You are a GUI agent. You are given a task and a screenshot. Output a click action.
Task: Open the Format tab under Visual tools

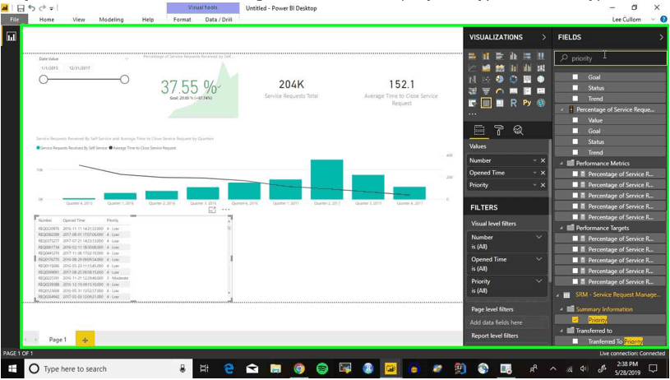tap(182, 20)
